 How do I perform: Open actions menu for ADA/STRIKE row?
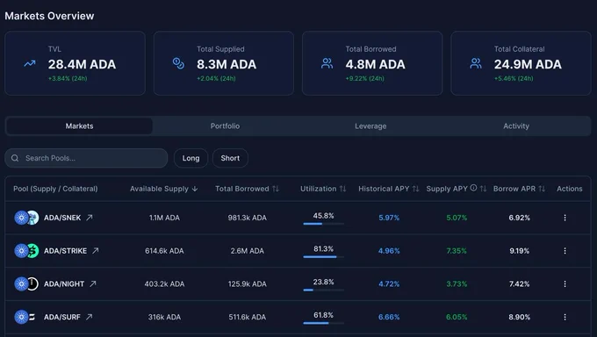565,251
